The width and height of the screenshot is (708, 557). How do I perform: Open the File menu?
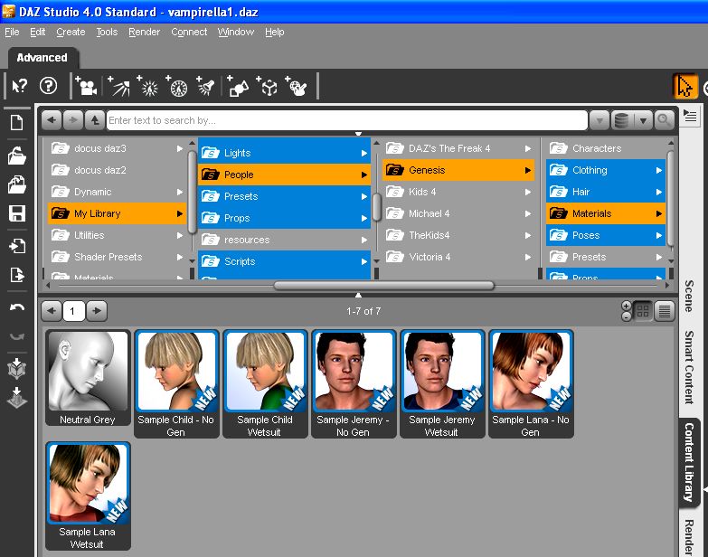pos(12,32)
